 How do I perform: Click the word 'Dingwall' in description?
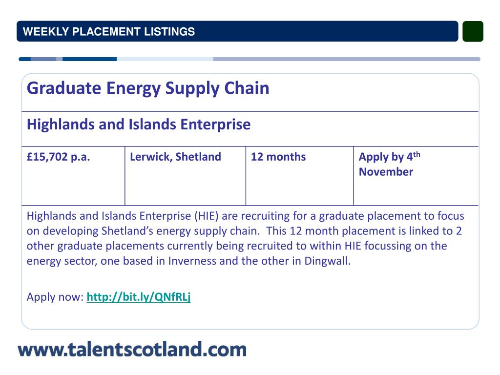click(326, 261)
